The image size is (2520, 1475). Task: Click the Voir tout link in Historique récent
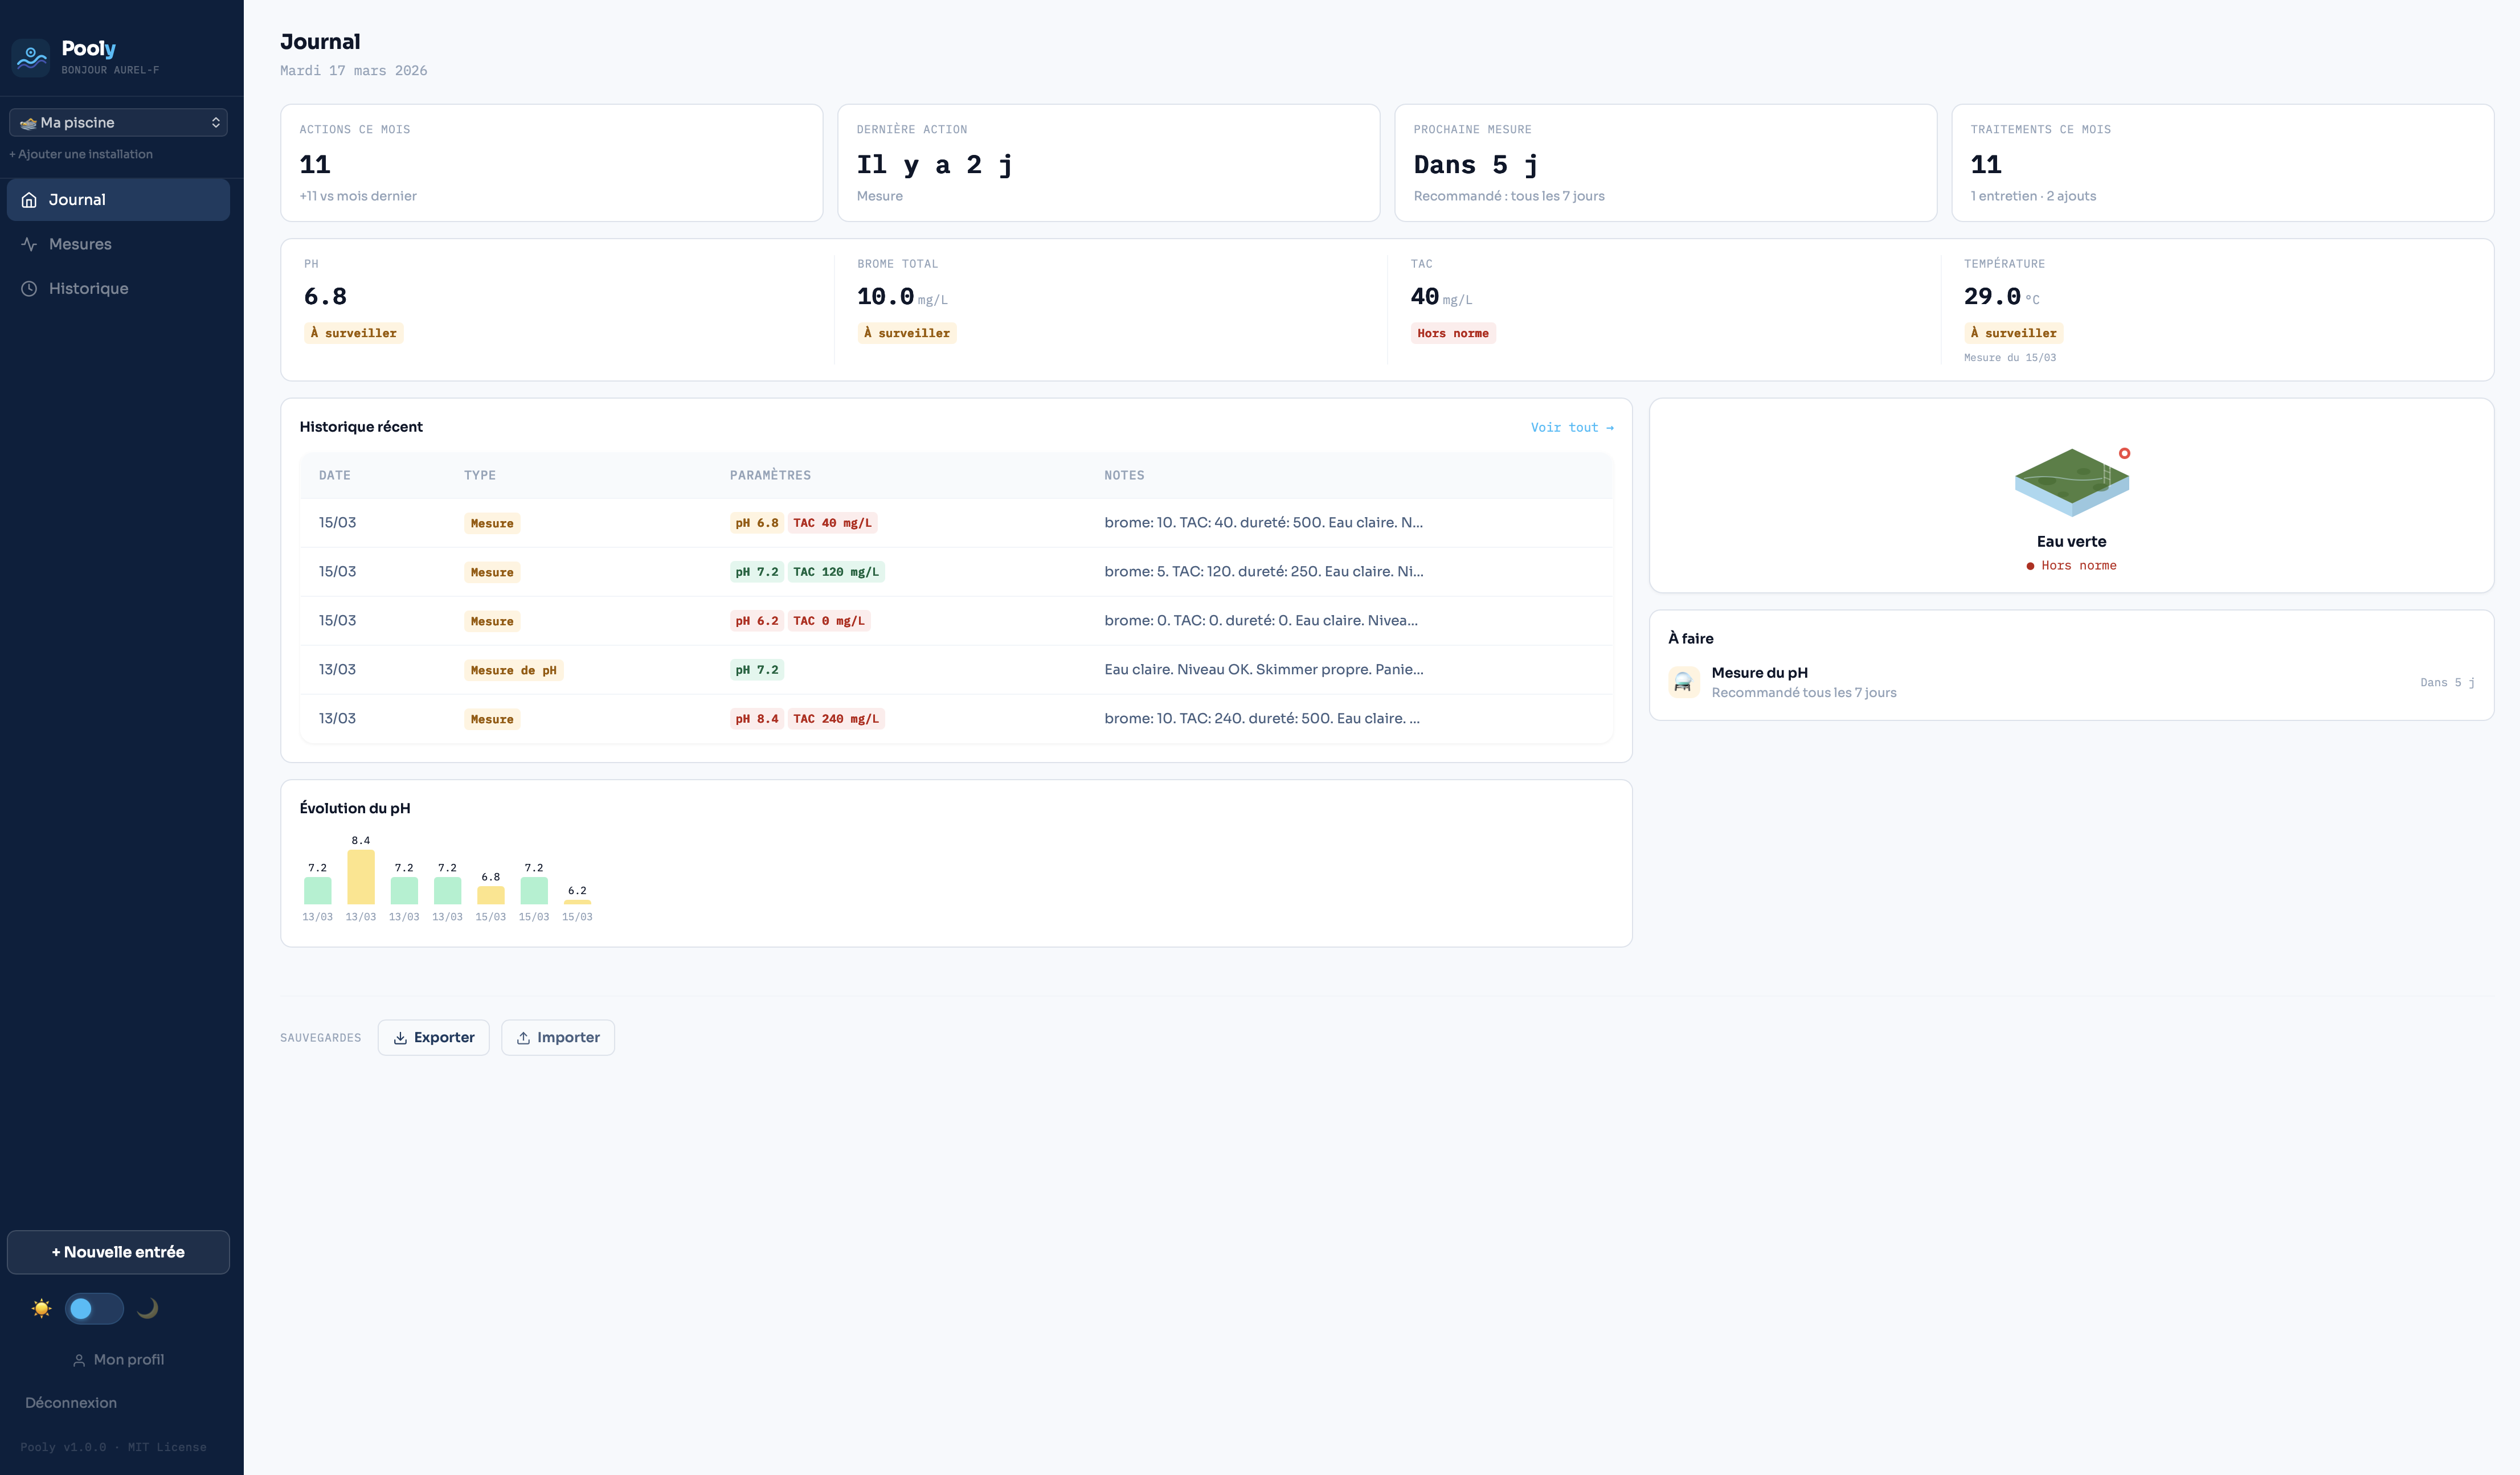[1572, 427]
